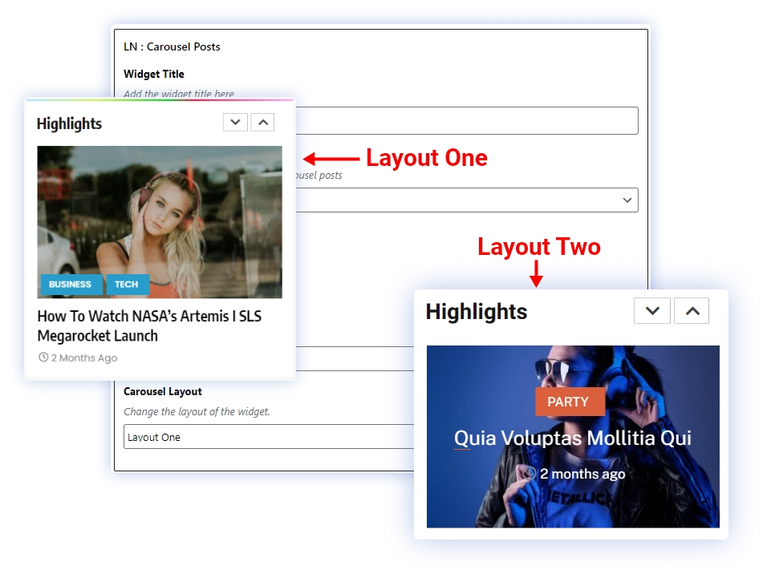Image resolution: width=771 pixels, height=582 pixels.
Task: Select the BUSINESS category tag
Action: point(71,285)
